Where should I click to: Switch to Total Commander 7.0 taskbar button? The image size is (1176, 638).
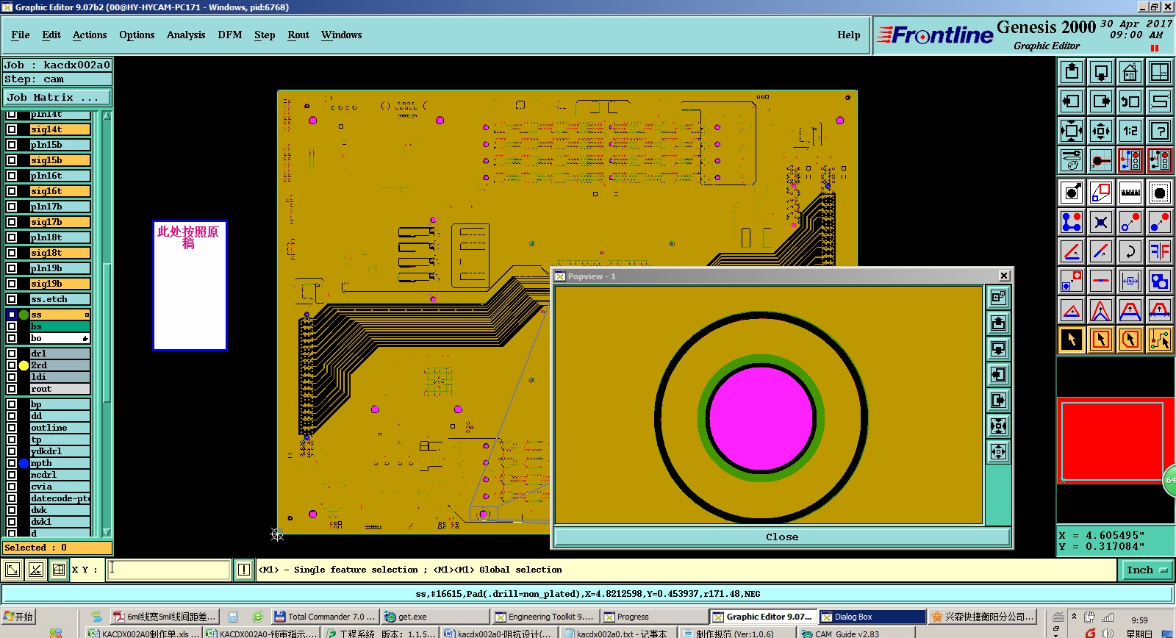point(324,617)
